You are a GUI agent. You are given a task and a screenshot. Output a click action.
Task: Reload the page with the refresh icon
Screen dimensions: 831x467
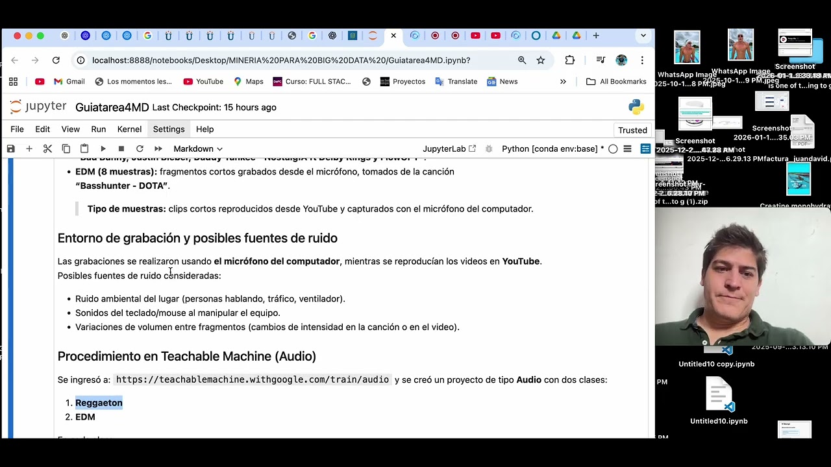click(56, 60)
